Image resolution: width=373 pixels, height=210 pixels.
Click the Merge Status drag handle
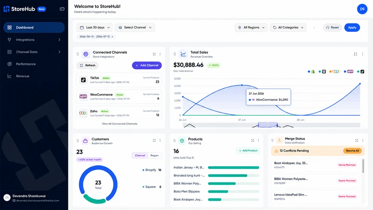point(272,140)
